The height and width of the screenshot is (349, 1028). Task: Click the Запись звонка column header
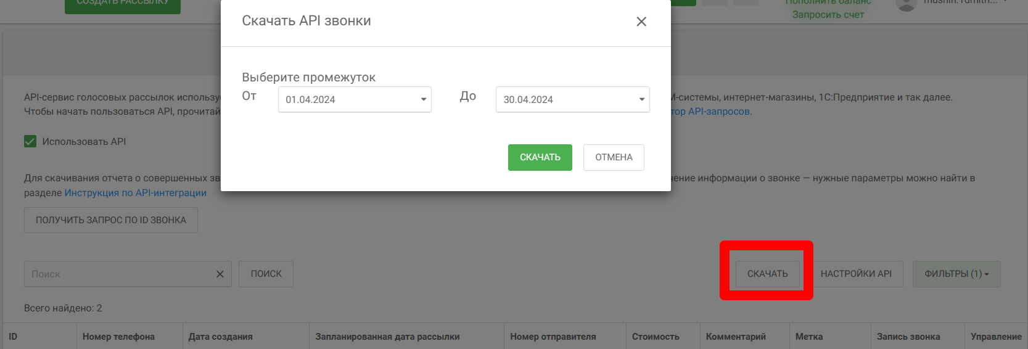[x=908, y=337]
